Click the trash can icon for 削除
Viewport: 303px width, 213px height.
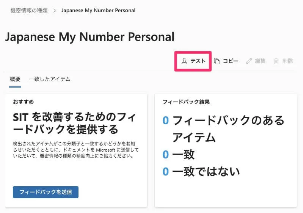[x=276, y=61]
